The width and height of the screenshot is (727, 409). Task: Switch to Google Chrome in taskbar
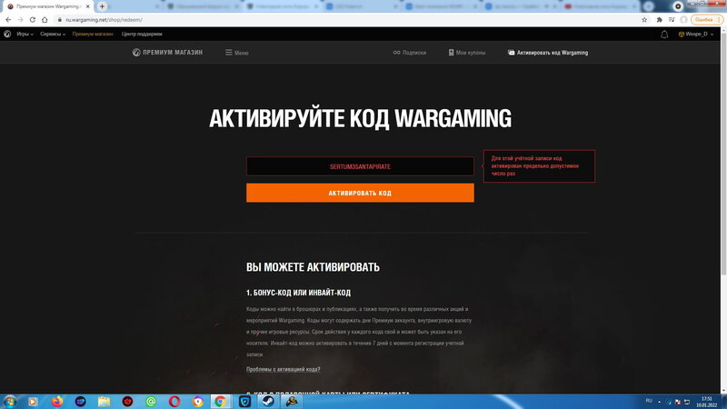pos(221,402)
